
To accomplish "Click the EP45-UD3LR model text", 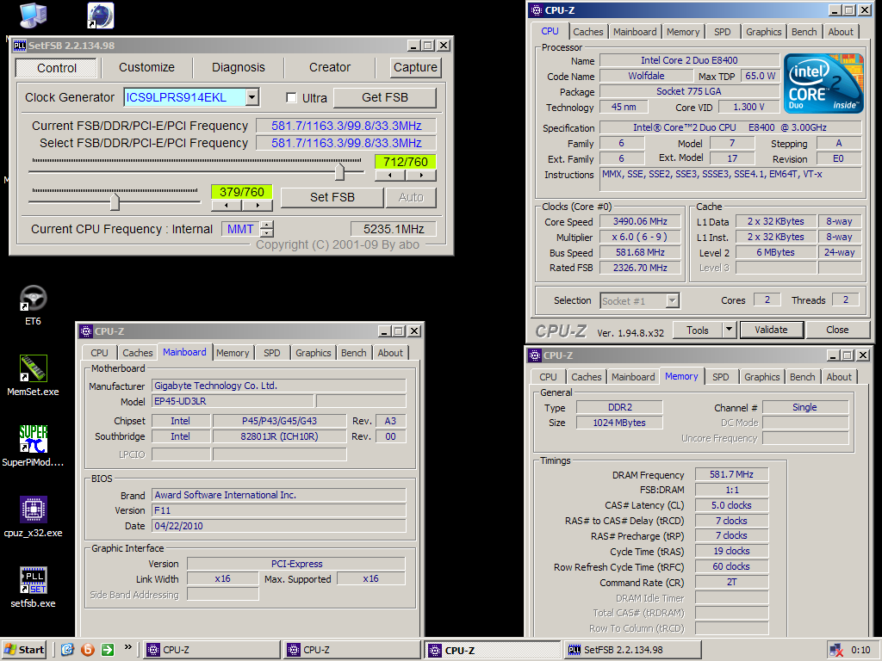I will pos(181,401).
